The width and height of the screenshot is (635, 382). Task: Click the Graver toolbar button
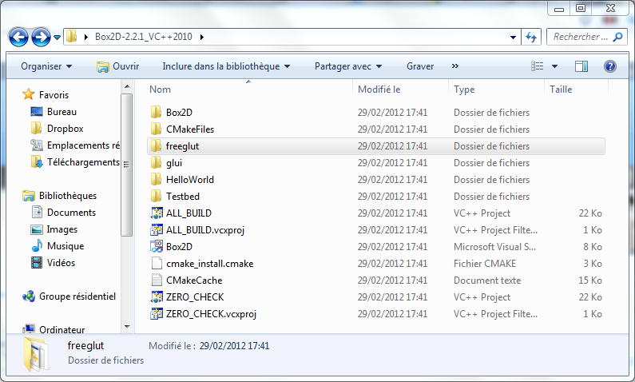(420, 66)
